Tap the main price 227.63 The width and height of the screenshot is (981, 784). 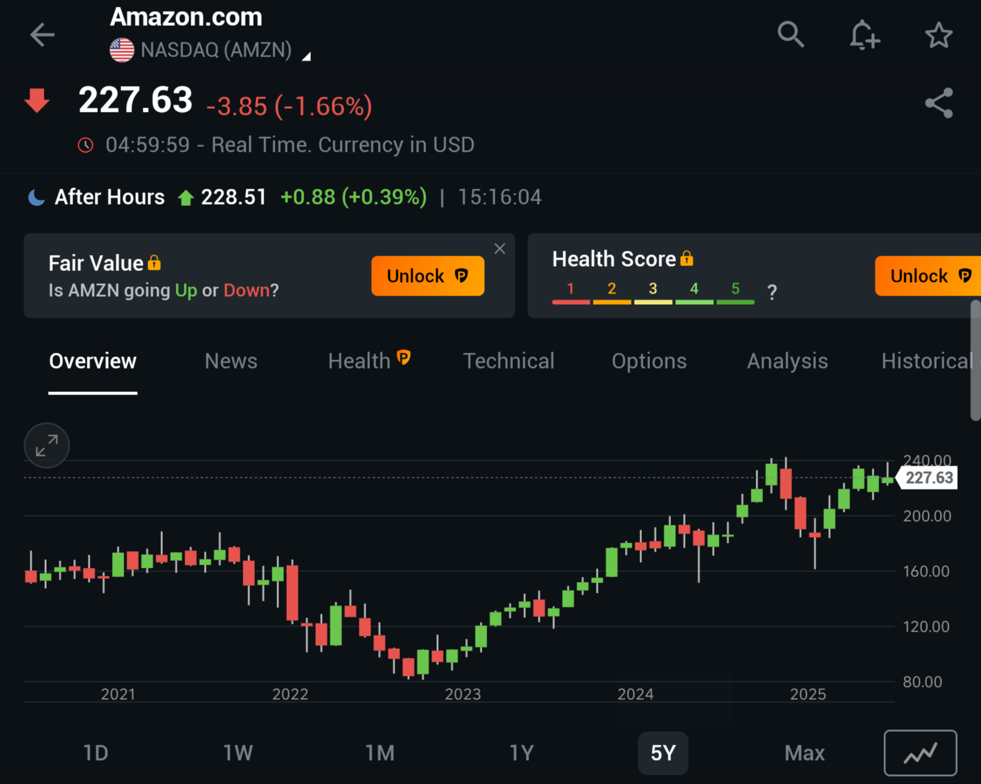[x=136, y=100]
